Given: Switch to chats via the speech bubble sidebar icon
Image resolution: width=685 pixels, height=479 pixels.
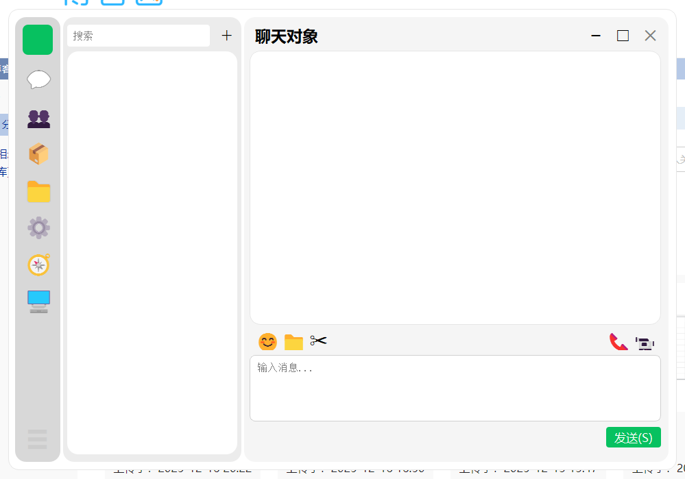Looking at the screenshot, I should coord(38,79).
